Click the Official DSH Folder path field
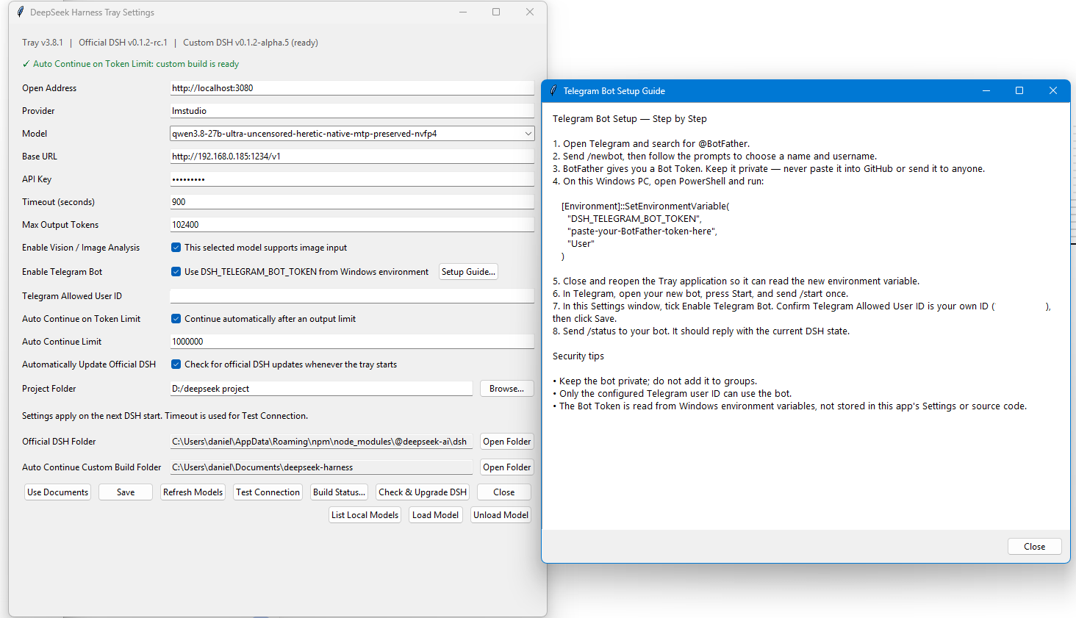The width and height of the screenshot is (1076, 618). click(x=321, y=442)
